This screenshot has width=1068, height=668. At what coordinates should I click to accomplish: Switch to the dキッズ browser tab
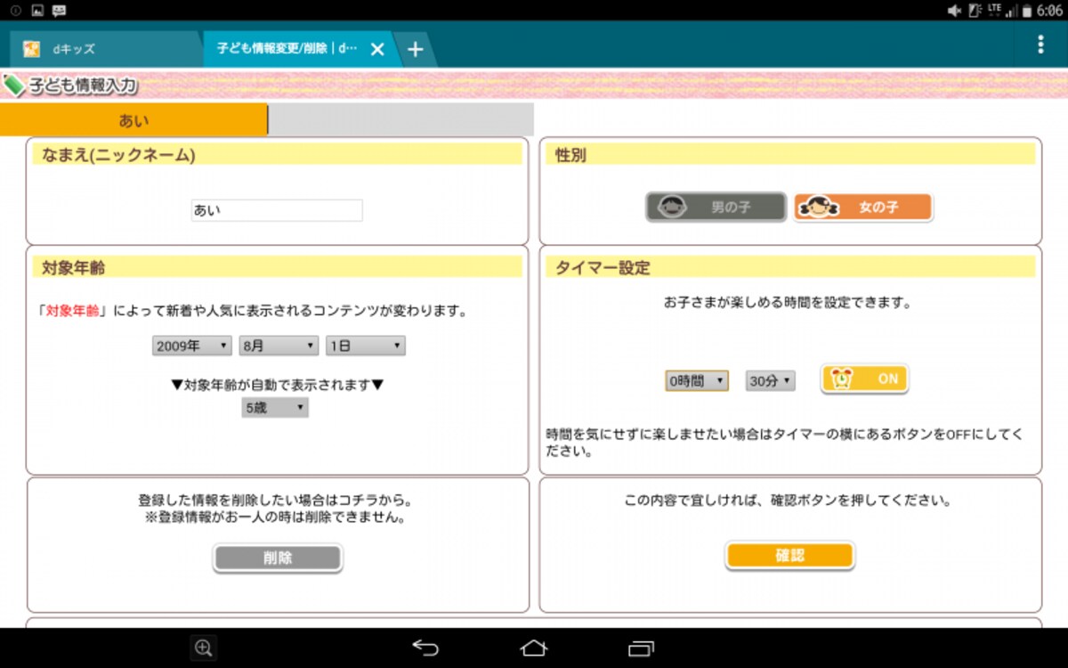[x=105, y=49]
